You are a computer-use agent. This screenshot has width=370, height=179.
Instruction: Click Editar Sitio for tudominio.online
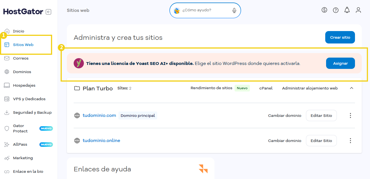coord(321,141)
